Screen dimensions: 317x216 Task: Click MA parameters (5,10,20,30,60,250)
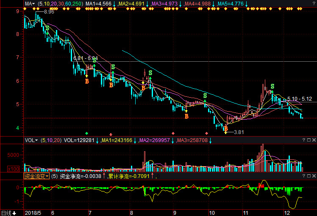click(x=61, y=4)
